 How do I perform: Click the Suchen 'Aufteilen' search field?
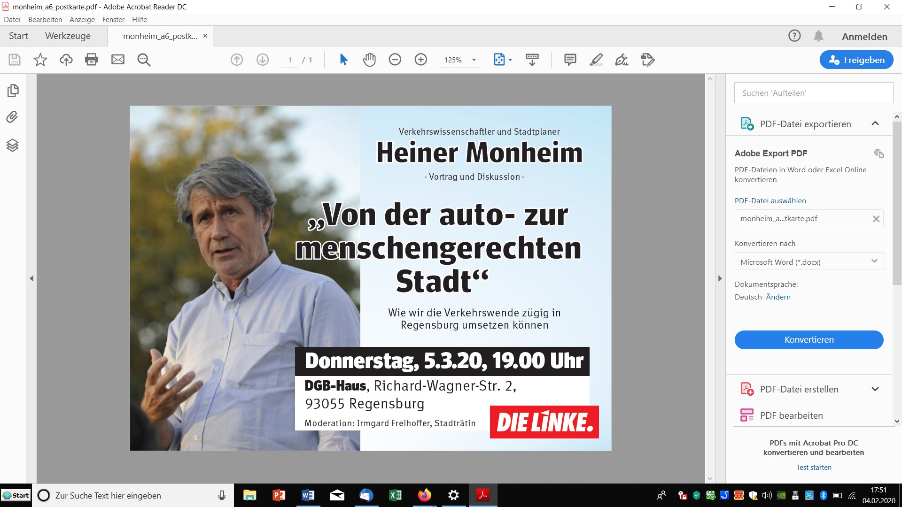(x=814, y=93)
